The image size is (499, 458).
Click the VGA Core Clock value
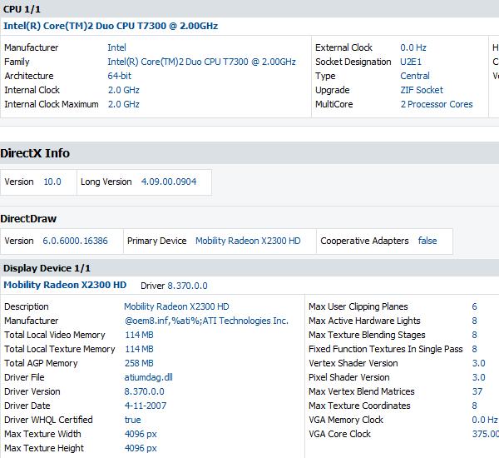click(486, 434)
